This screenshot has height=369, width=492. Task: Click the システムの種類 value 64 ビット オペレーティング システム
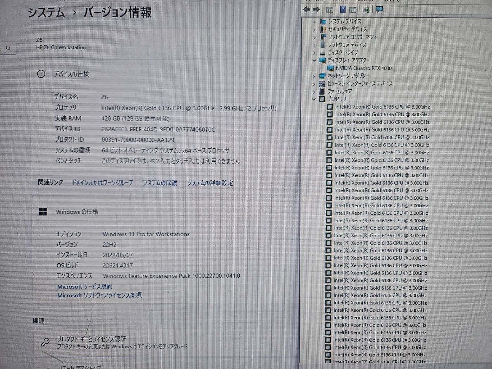click(x=166, y=150)
